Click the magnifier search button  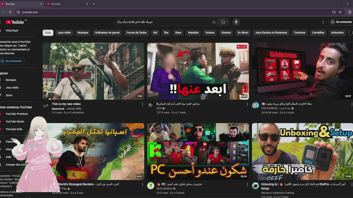click(223, 22)
